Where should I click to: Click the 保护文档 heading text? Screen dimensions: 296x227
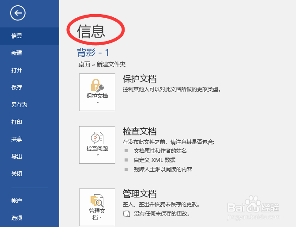pos(140,79)
